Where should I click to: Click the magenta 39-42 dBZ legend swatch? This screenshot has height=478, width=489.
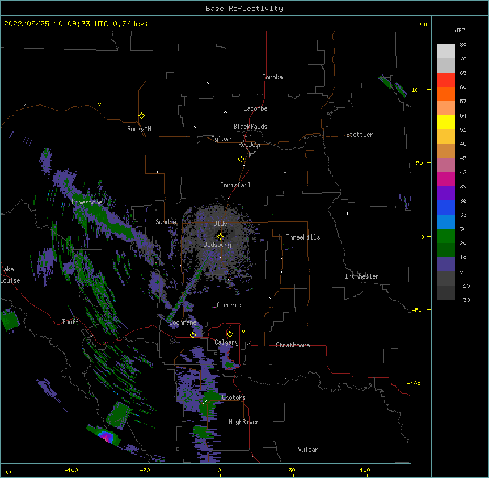point(446,179)
